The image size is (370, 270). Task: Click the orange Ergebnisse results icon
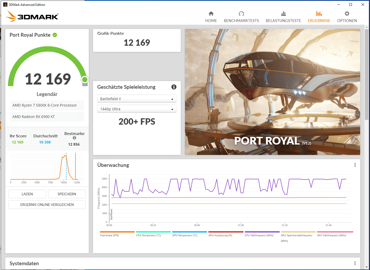[319, 14]
